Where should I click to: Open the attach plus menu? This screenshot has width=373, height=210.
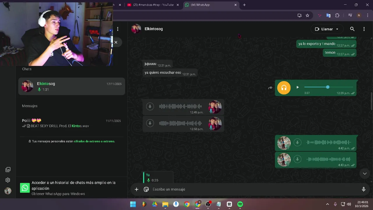(x=136, y=189)
